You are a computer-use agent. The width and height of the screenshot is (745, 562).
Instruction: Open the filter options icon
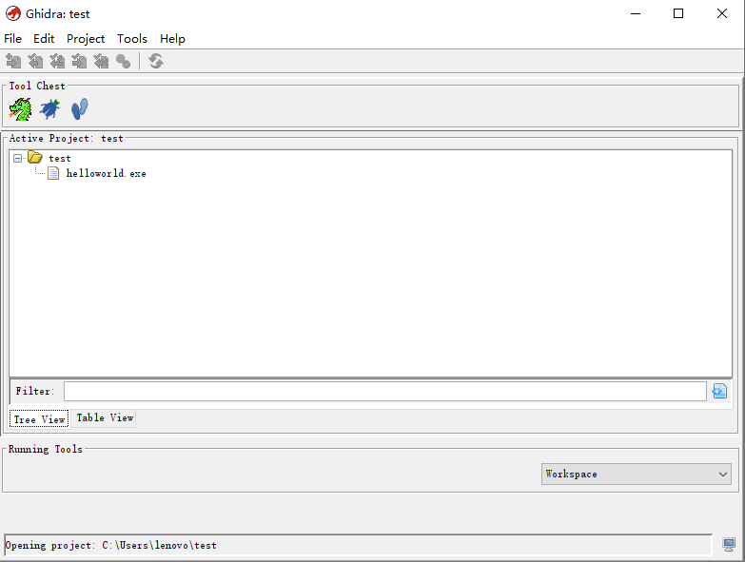pos(719,391)
